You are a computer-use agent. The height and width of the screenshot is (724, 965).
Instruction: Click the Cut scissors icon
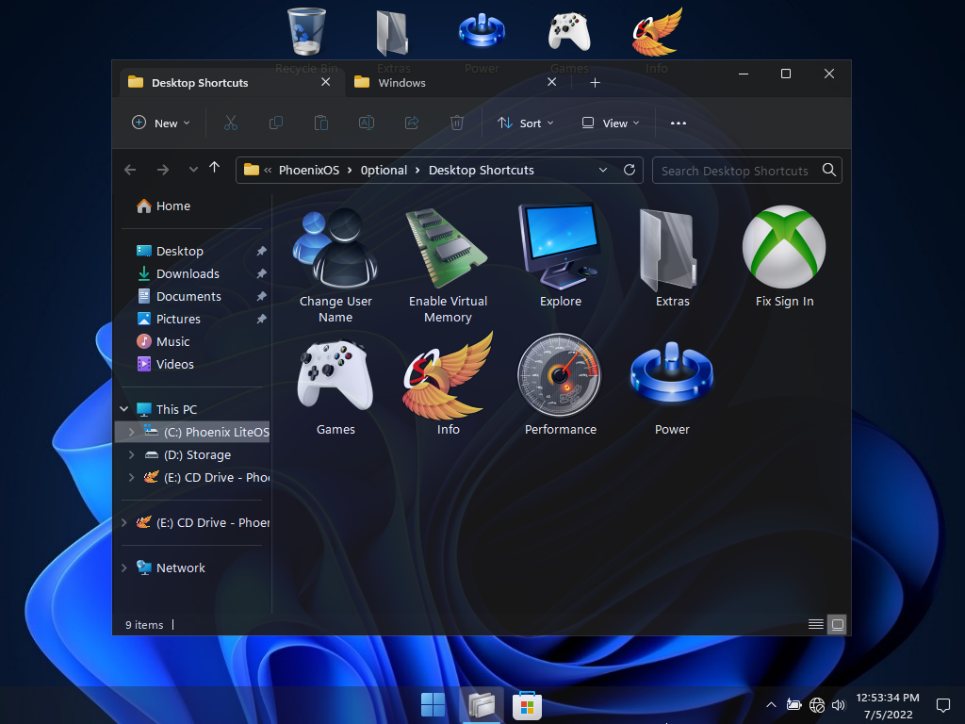click(x=231, y=123)
